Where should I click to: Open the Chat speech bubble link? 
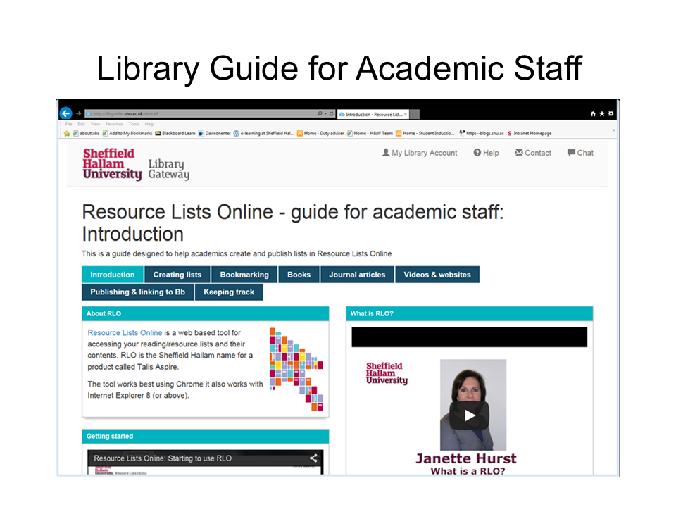pyautogui.click(x=580, y=153)
